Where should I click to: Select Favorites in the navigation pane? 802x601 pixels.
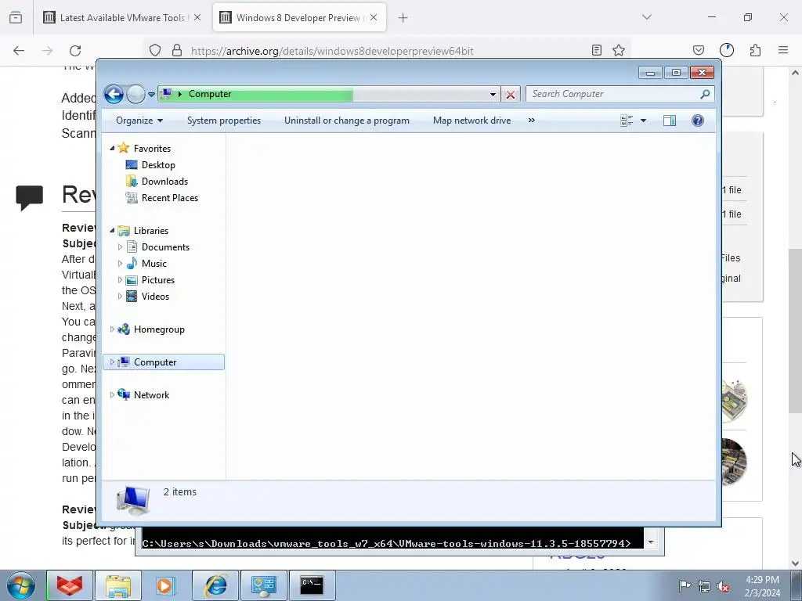click(x=152, y=148)
